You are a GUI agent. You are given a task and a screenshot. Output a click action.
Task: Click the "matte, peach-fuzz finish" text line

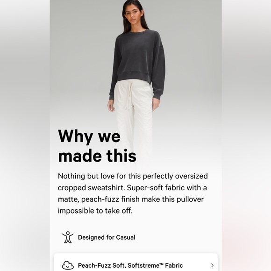131,199
